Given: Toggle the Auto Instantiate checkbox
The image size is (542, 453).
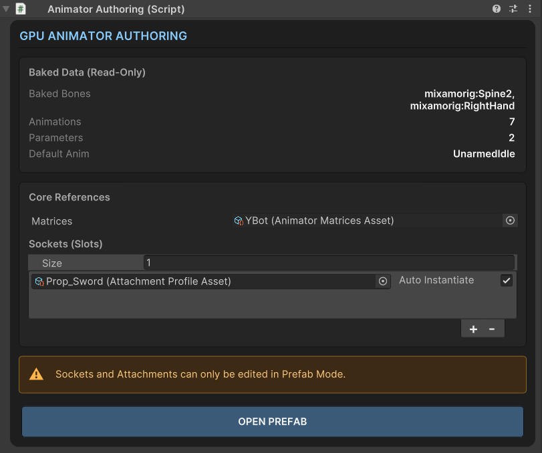Looking at the screenshot, I should point(507,280).
